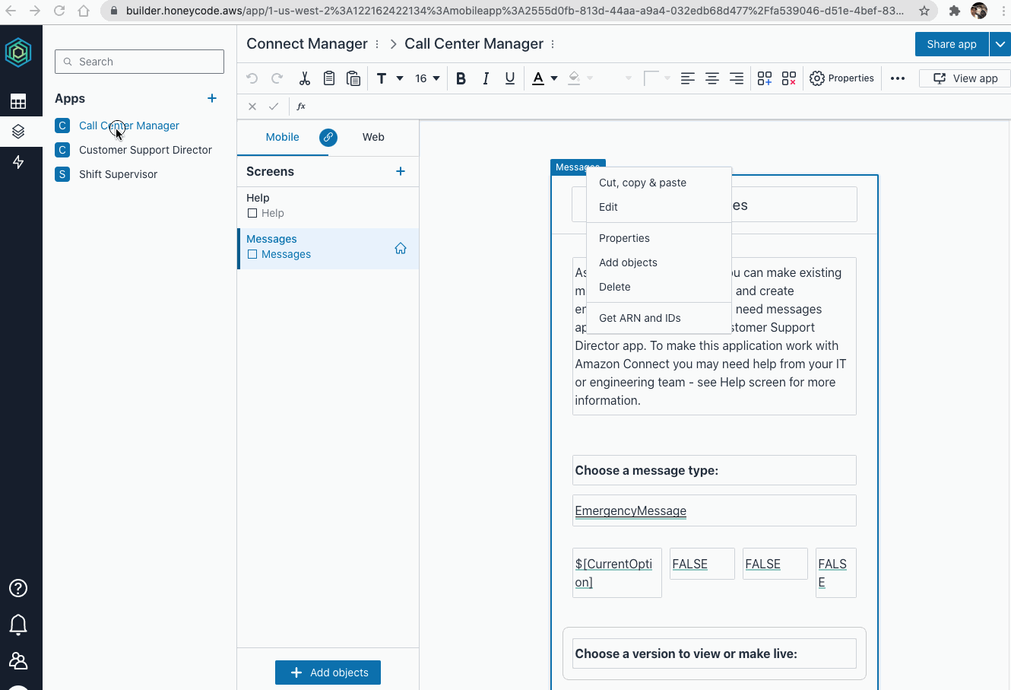Click the formula confirm checkmark icon
This screenshot has width=1011, height=690.
click(274, 107)
